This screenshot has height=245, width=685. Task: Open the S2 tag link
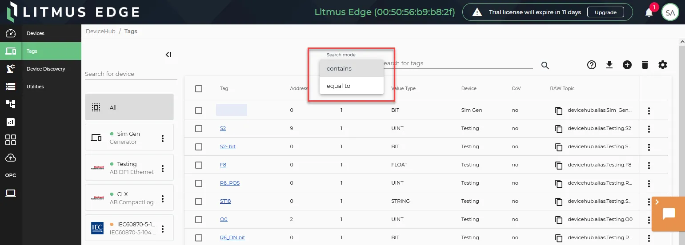[x=223, y=128]
